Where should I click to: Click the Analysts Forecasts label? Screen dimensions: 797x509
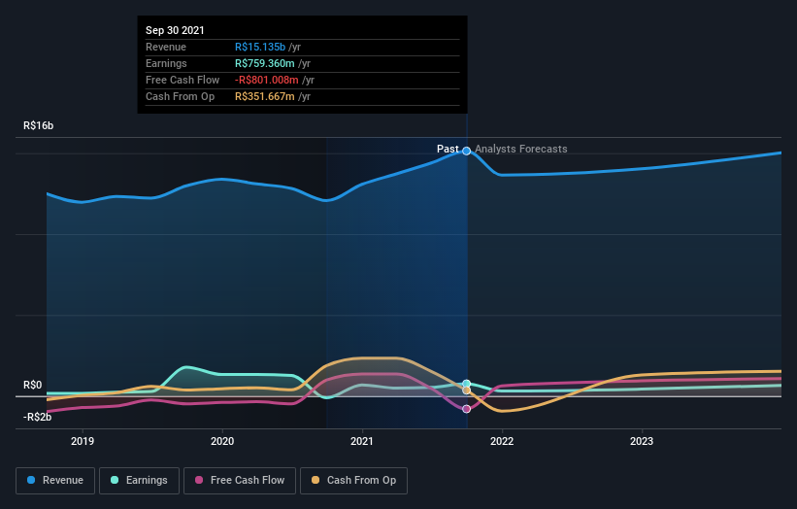(521, 149)
